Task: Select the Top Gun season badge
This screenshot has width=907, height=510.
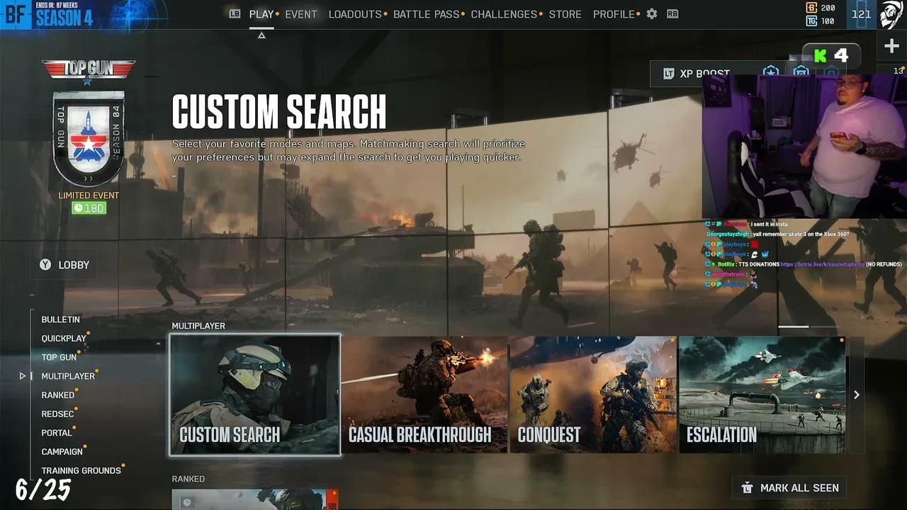Action: [x=89, y=137]
